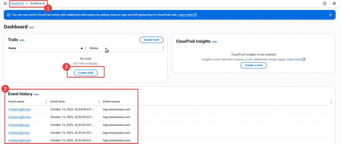Screen dimensions: 341x144
Task: Click the info icon in the blue banner
Action: click(9, 15)
